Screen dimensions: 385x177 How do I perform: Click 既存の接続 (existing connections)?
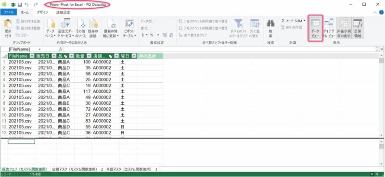point(93,28)
